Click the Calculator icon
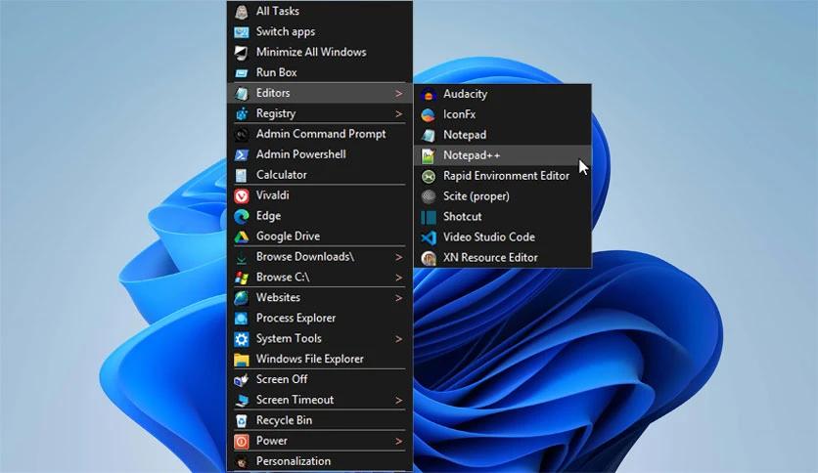 coord(241,175)
